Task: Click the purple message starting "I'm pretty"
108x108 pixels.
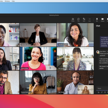Action: [104, 42]
